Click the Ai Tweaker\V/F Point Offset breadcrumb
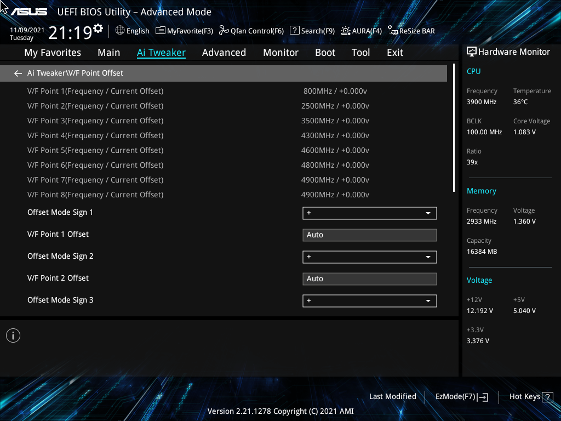Image resolution: width=561 pixels, height=421 pixels. (x=75, y=73)
